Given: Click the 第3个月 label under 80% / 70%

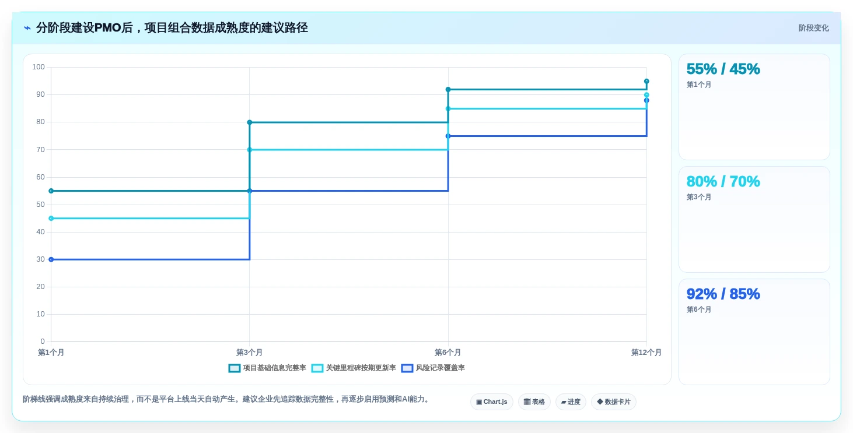Looking at the screenshot, I should tap(699, 197).
